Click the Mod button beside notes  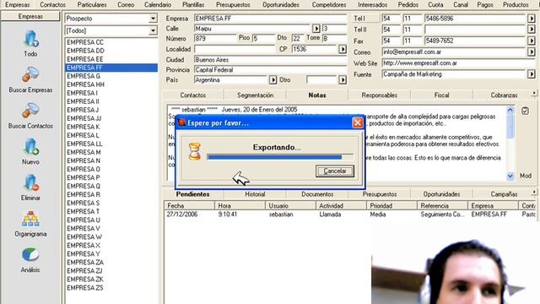coord(526,176)
